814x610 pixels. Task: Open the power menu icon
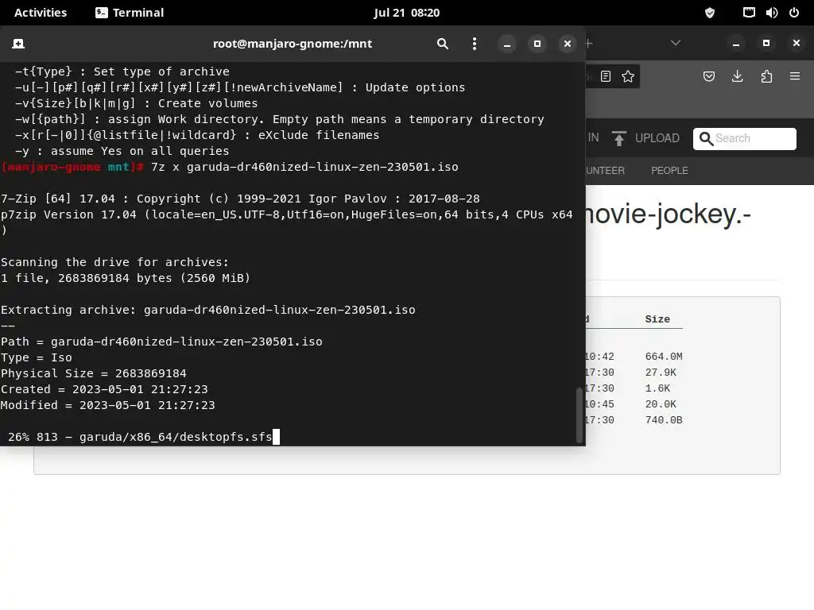tap(794, 13)
